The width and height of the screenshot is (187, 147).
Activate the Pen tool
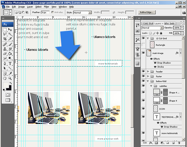tap(5, 64)
